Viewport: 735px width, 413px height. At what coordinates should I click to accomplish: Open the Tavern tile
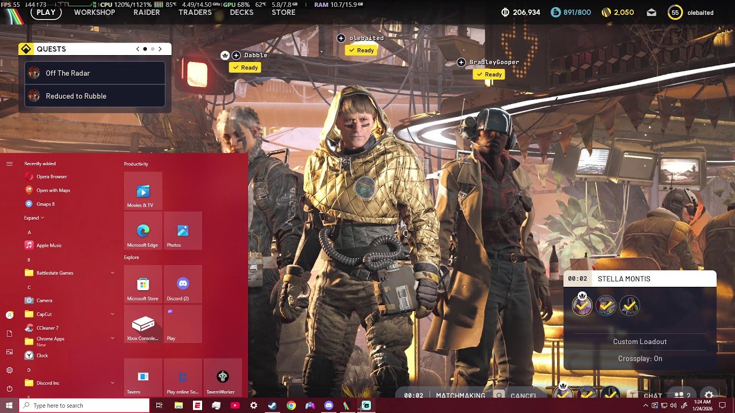click(143, 377)
